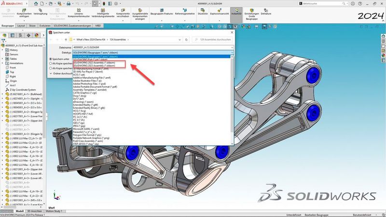Click 'What's New 2024 Demo Kit' breadcrumb

coord(91,40)
